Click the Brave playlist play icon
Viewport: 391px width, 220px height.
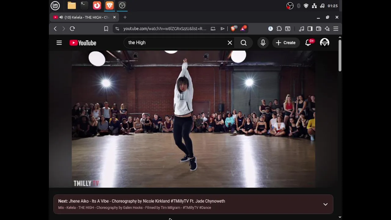(222, 29)
